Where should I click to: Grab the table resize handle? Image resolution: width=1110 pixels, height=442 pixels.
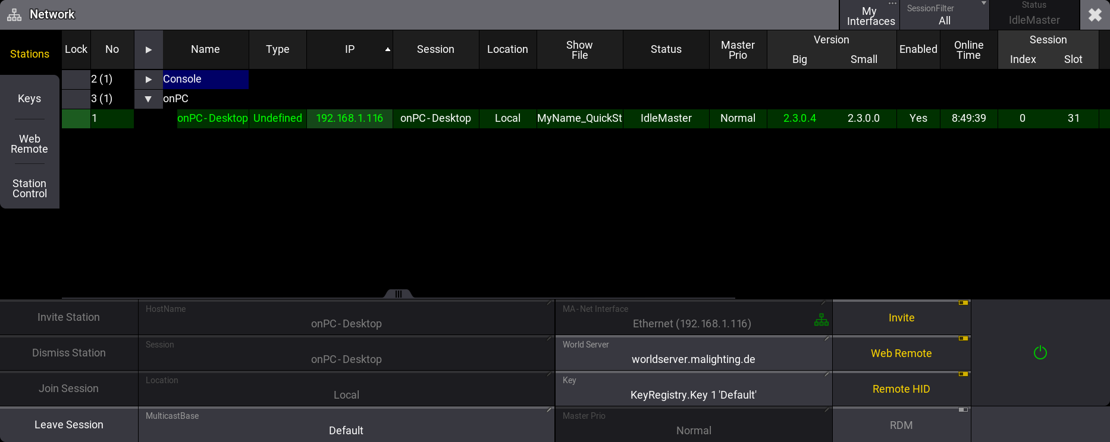tap(399, 294)
